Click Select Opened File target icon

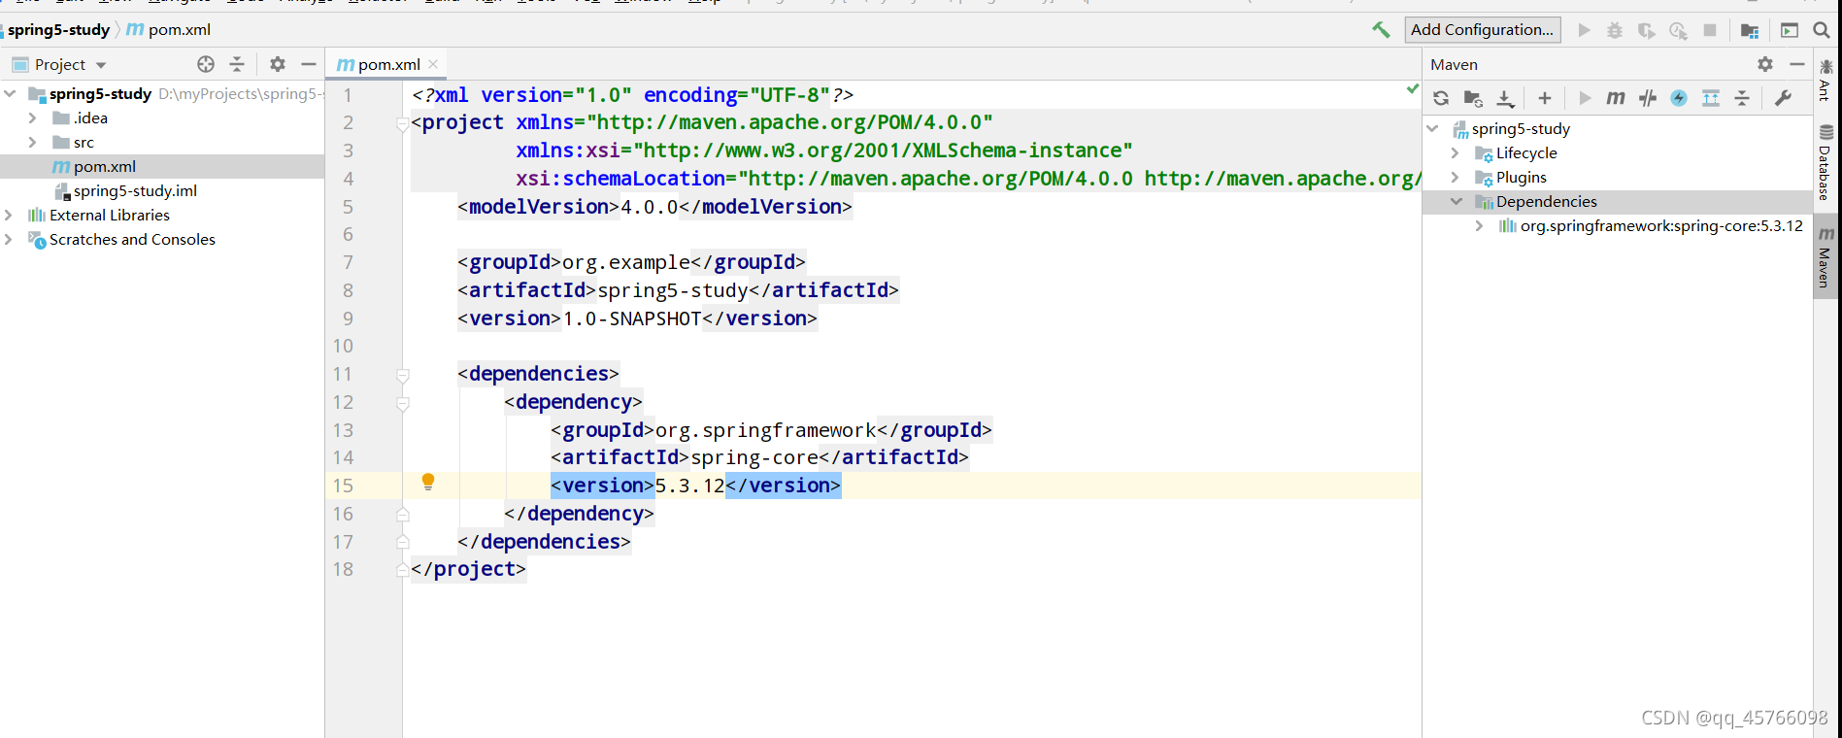point(206,64)
